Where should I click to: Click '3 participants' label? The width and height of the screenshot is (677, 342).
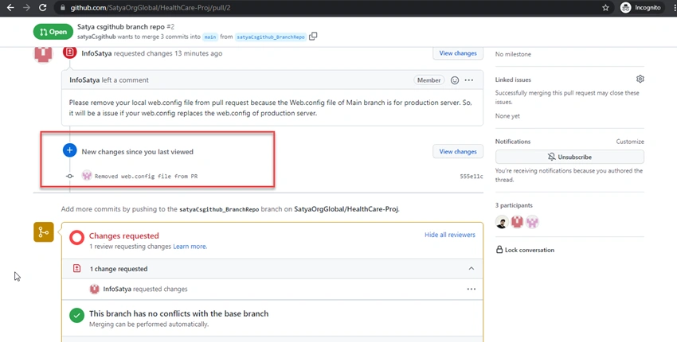point(514,205)
